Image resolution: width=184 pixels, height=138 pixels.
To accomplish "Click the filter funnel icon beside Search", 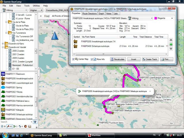I will pos(35,122).
